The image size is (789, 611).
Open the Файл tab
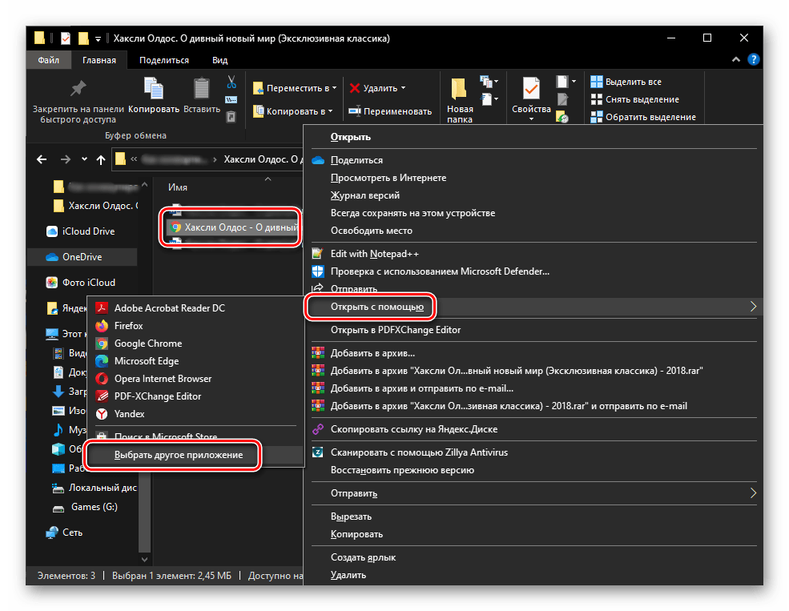coord(48,60)
